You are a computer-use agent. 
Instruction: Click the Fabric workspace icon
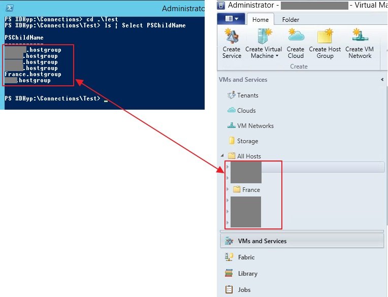pyautogui.click(x=229, y=257)
